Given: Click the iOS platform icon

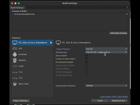Looking at the screenshot, I should [15, 48].
